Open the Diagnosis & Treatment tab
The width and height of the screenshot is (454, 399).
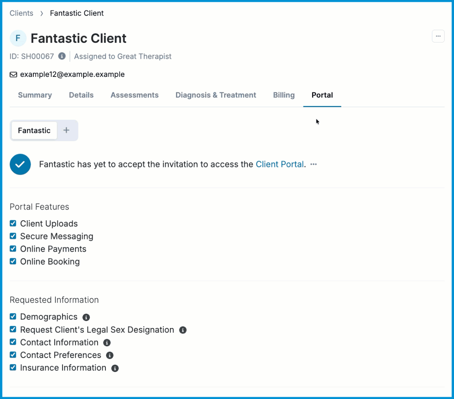(216, 95)
